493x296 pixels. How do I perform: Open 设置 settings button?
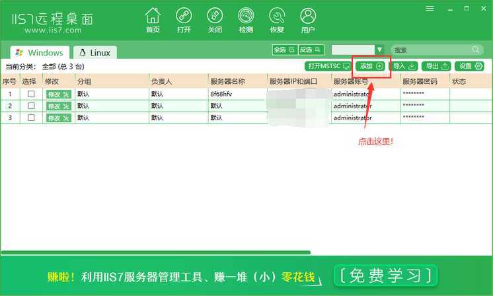click(x=469, y=66)
